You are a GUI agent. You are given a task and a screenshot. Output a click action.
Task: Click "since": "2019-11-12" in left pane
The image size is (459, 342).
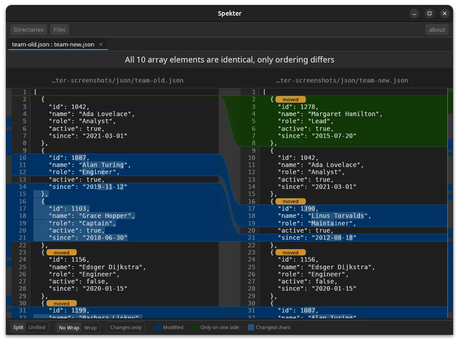click(88, 187)
